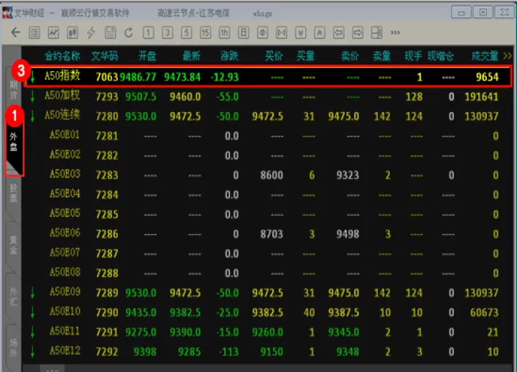The width and height of the screenshot is (517, 372).
Task: Open the 黄金 side tab
Action: click(x=14, y=248)
